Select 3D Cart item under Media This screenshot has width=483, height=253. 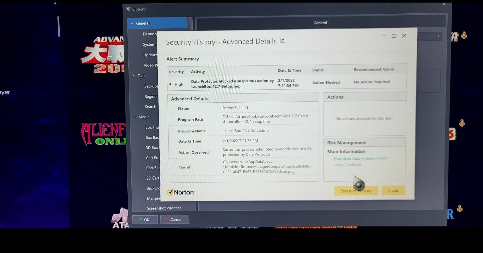[x=153, y=178]
